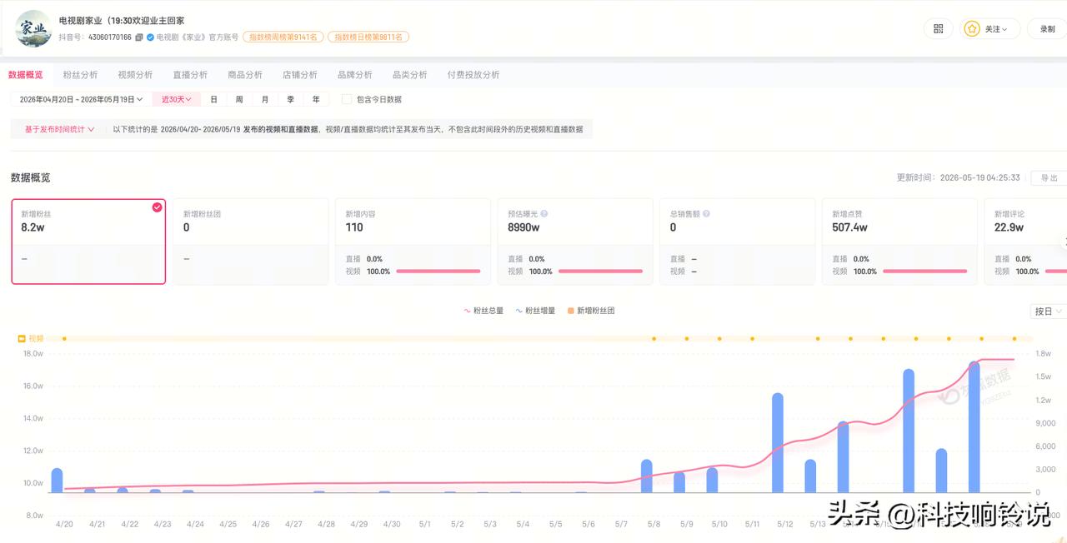Select the 周 period option
The height and width of the screenshot is (543, 1067).
pyautogui.click(x=239, y=99)
